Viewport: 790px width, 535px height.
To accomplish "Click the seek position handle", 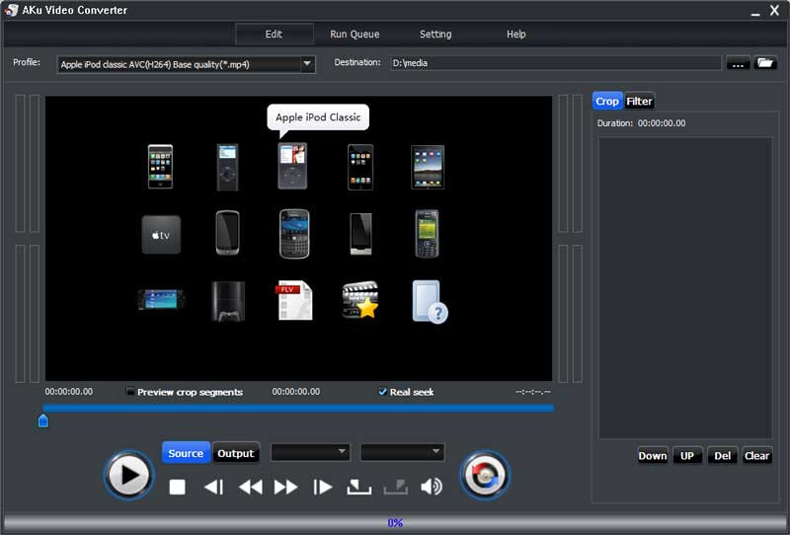I will [43, 420].
